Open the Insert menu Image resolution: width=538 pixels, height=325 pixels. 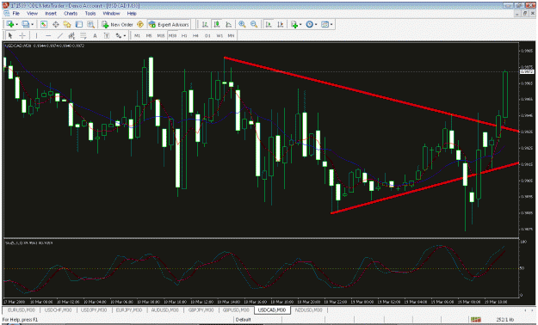pos(51,14)
